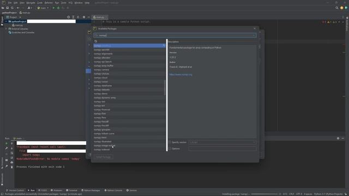Viewport: 349px width, 196px height.
Task: Print the console output via printer icon
Action: click(12, 162)
